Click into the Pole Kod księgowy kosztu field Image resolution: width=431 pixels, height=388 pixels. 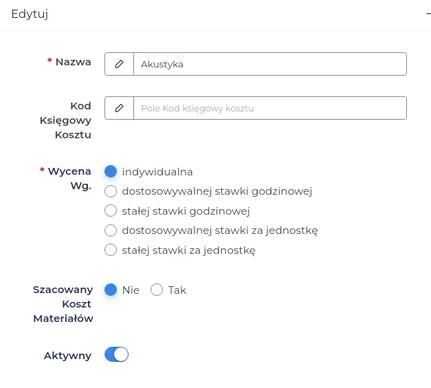[x=270, y=108]
